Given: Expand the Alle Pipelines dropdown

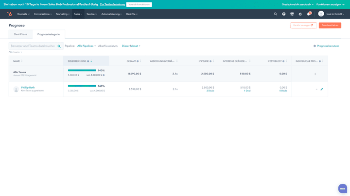Looking at the screenshot, I should point(87,46).
